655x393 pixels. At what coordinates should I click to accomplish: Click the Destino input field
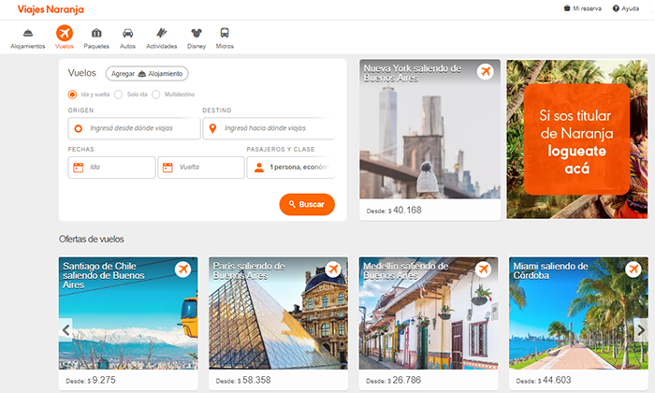click(269, 128)
